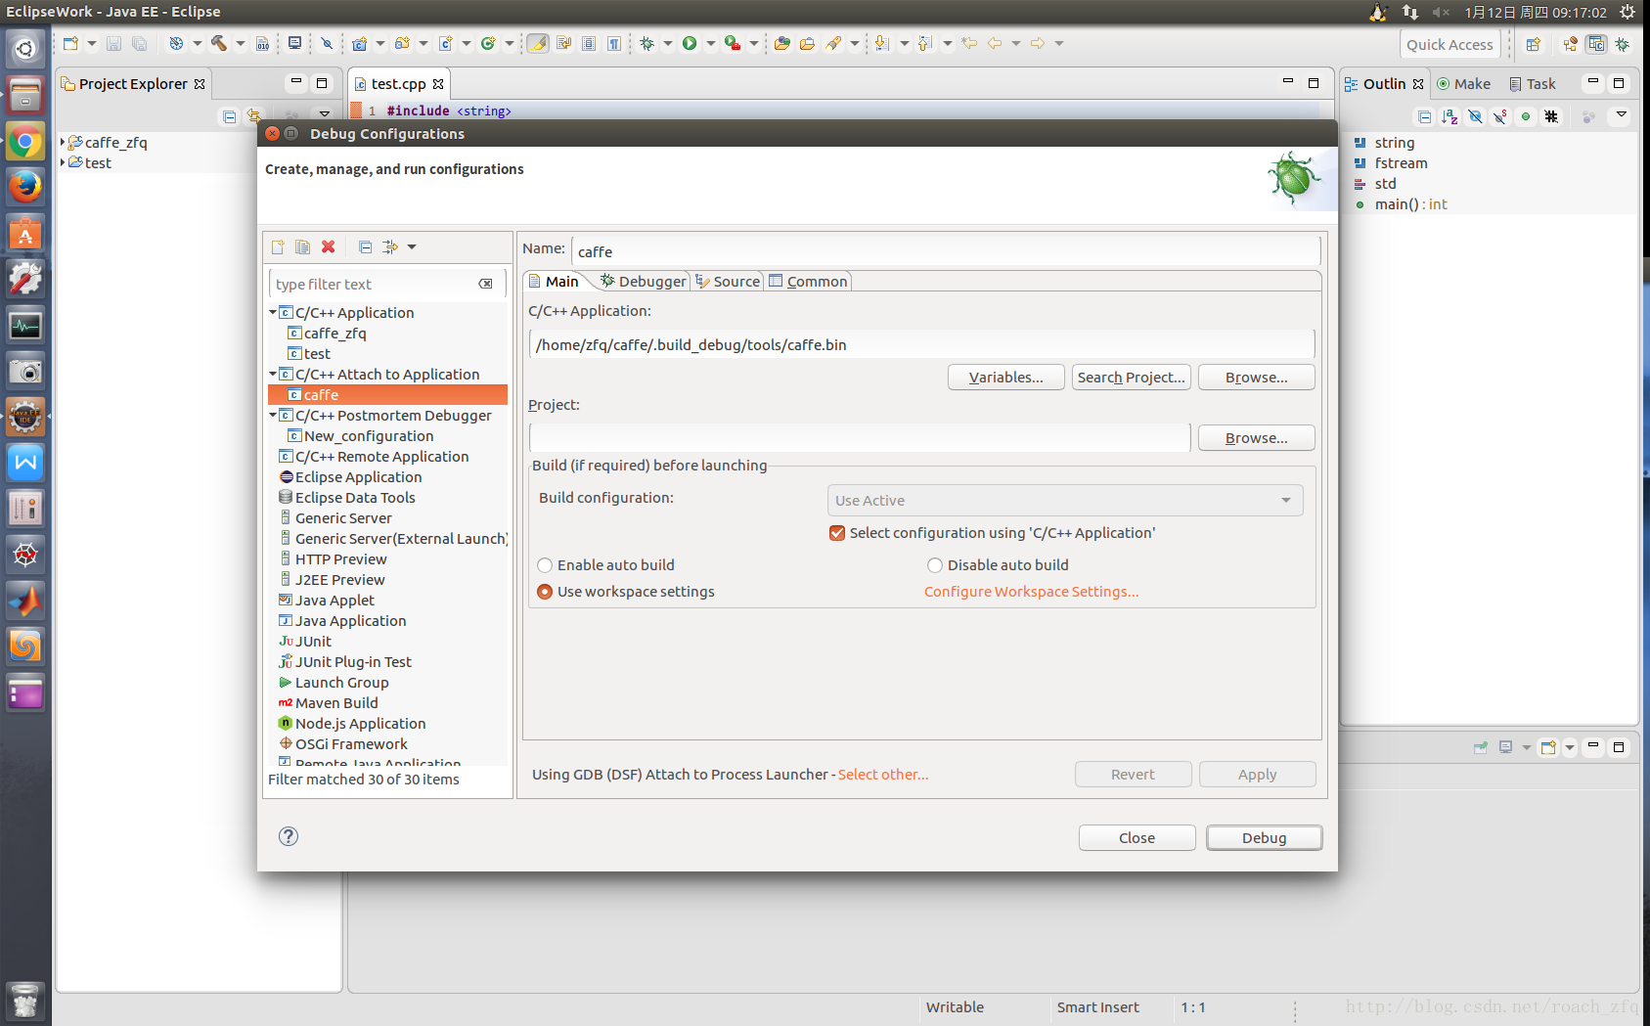Image resolution: width=1650 pixels, height=1026 pixels.
Task: Select Use workspace settings radio button
Action: [626, 592]
